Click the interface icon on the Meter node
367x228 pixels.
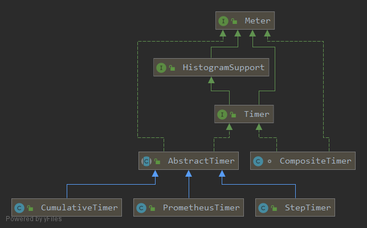pos(222,21)
